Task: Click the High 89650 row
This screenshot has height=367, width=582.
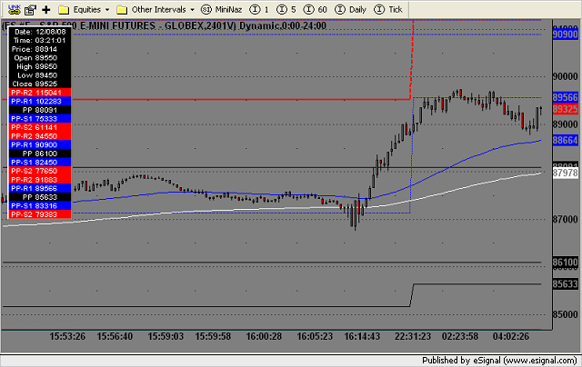Action: click(x=40, y=66)
